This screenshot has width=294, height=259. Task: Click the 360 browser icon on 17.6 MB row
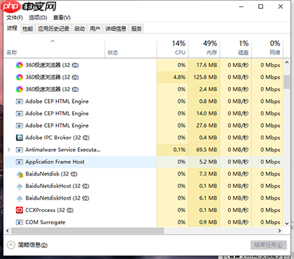point(19,65)
